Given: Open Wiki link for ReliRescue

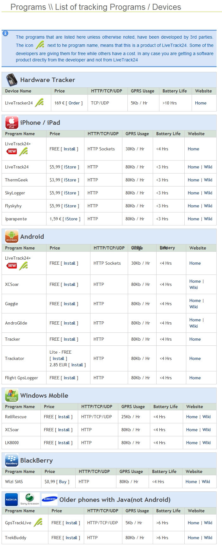Looking at the screenshot, I should click(207, 417).
